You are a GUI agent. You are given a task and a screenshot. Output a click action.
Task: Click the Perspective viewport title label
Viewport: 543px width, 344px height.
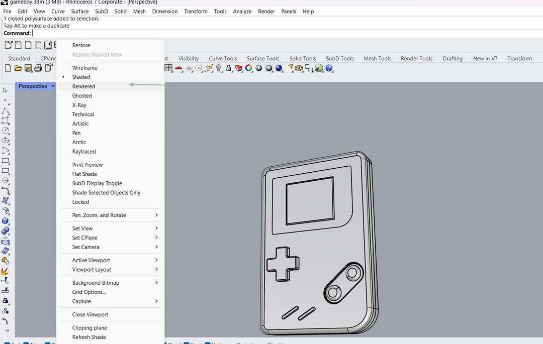click(33, 86)
